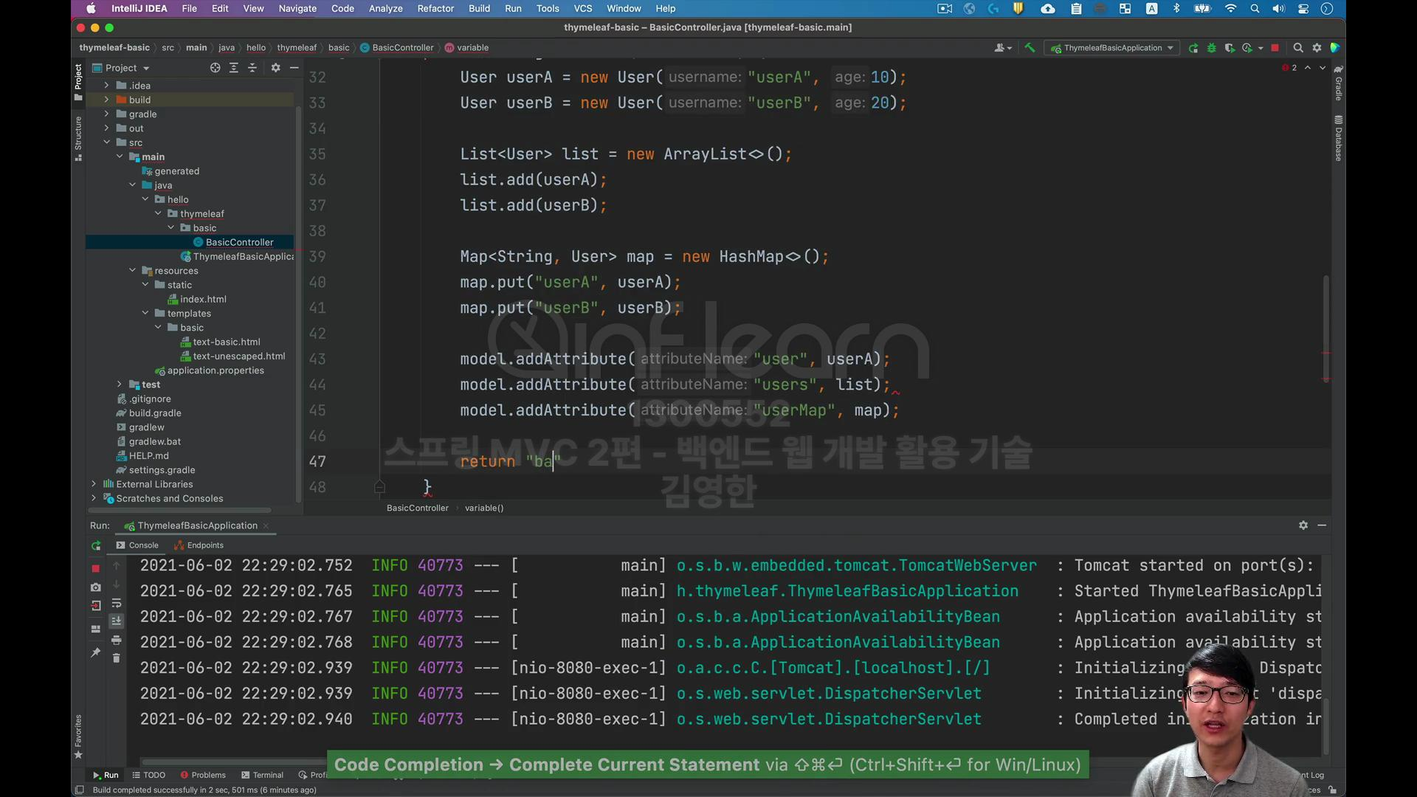Collapse the templates folder
The width and height of the screenshot is (1417, 797).
point(145,314)
